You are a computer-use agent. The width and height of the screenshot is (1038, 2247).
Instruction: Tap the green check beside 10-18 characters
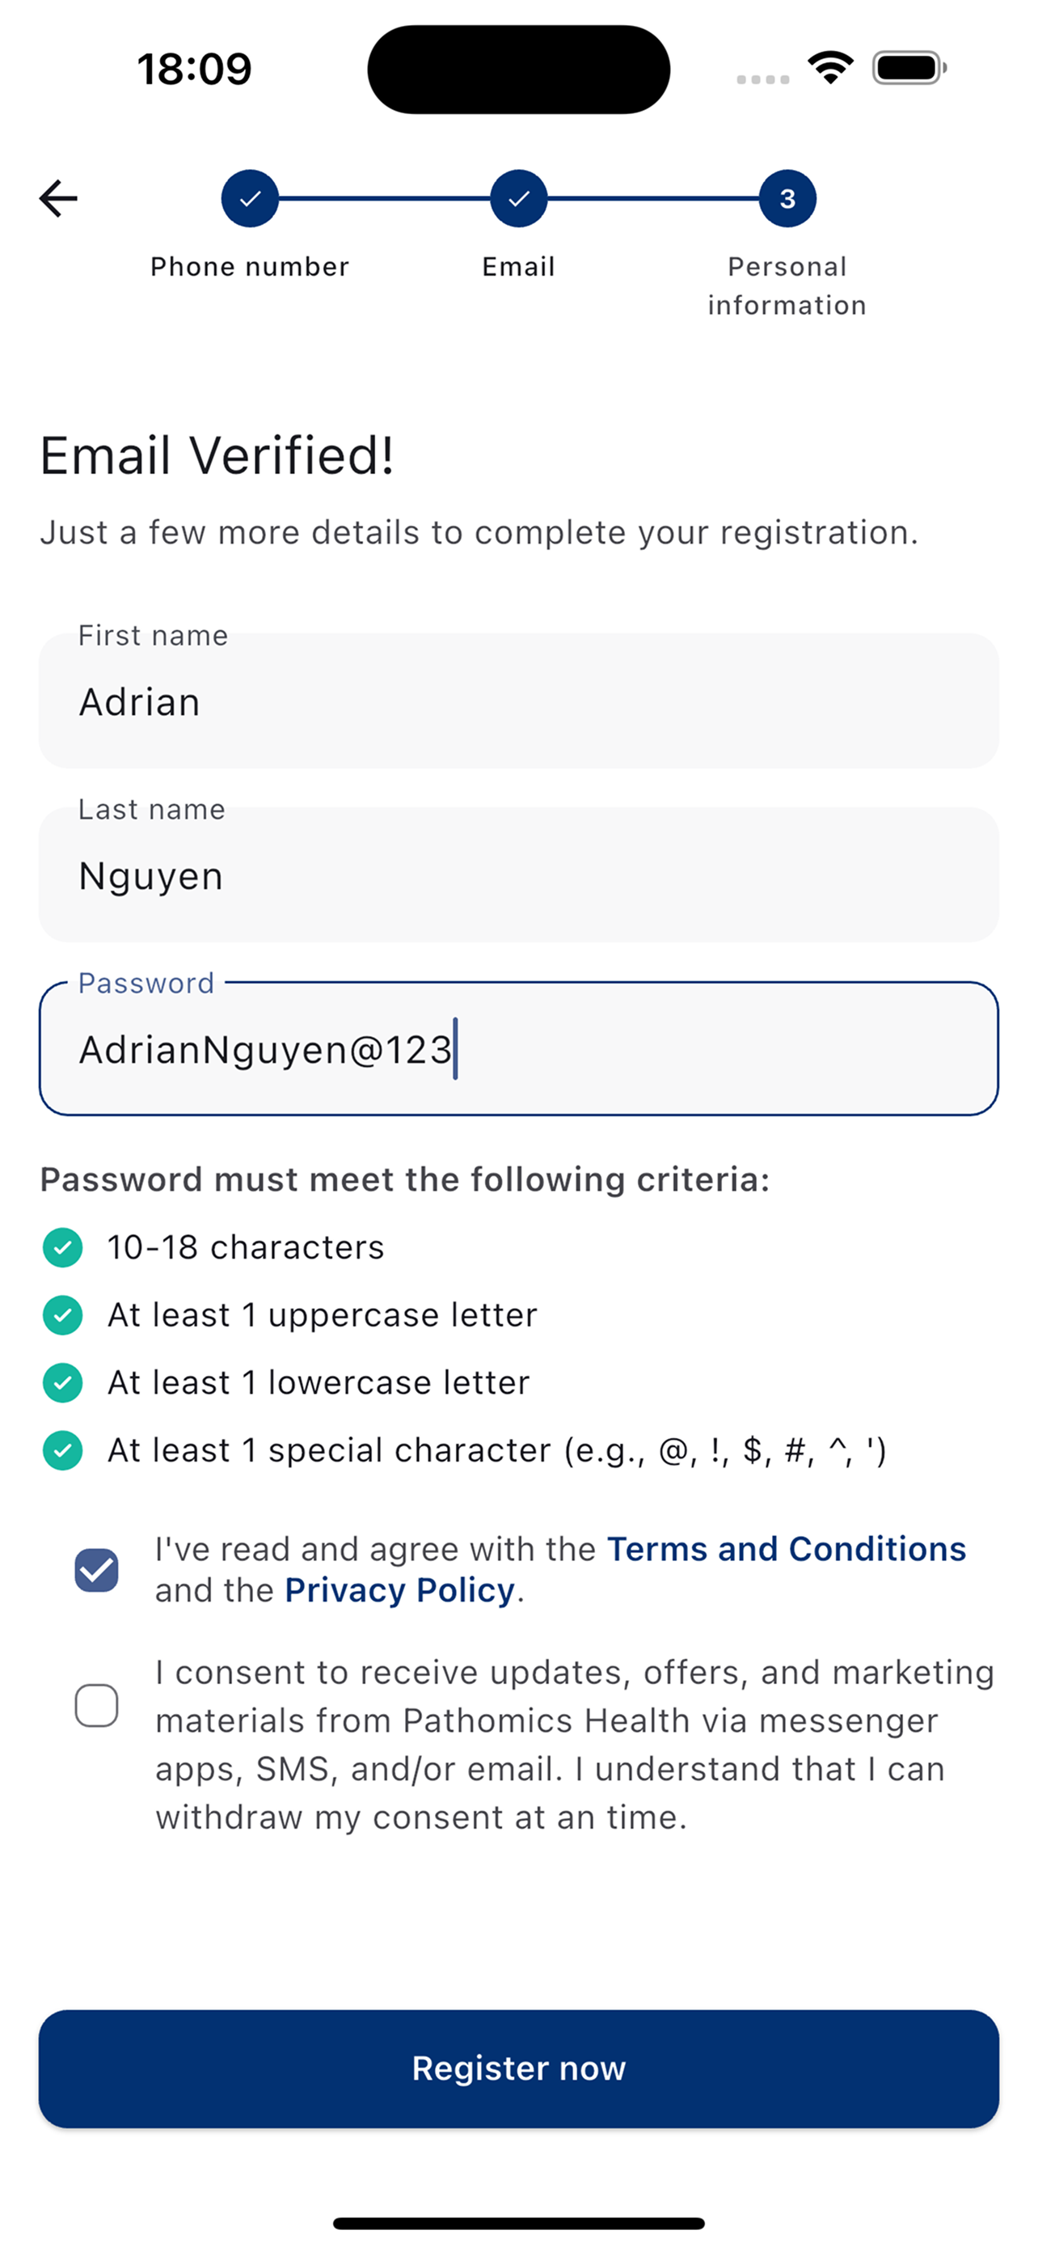tap(63, 1247)
